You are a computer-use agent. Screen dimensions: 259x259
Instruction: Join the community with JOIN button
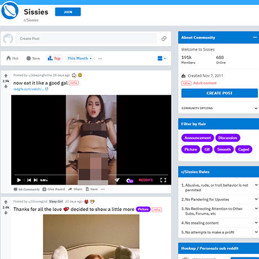(68, 12)
